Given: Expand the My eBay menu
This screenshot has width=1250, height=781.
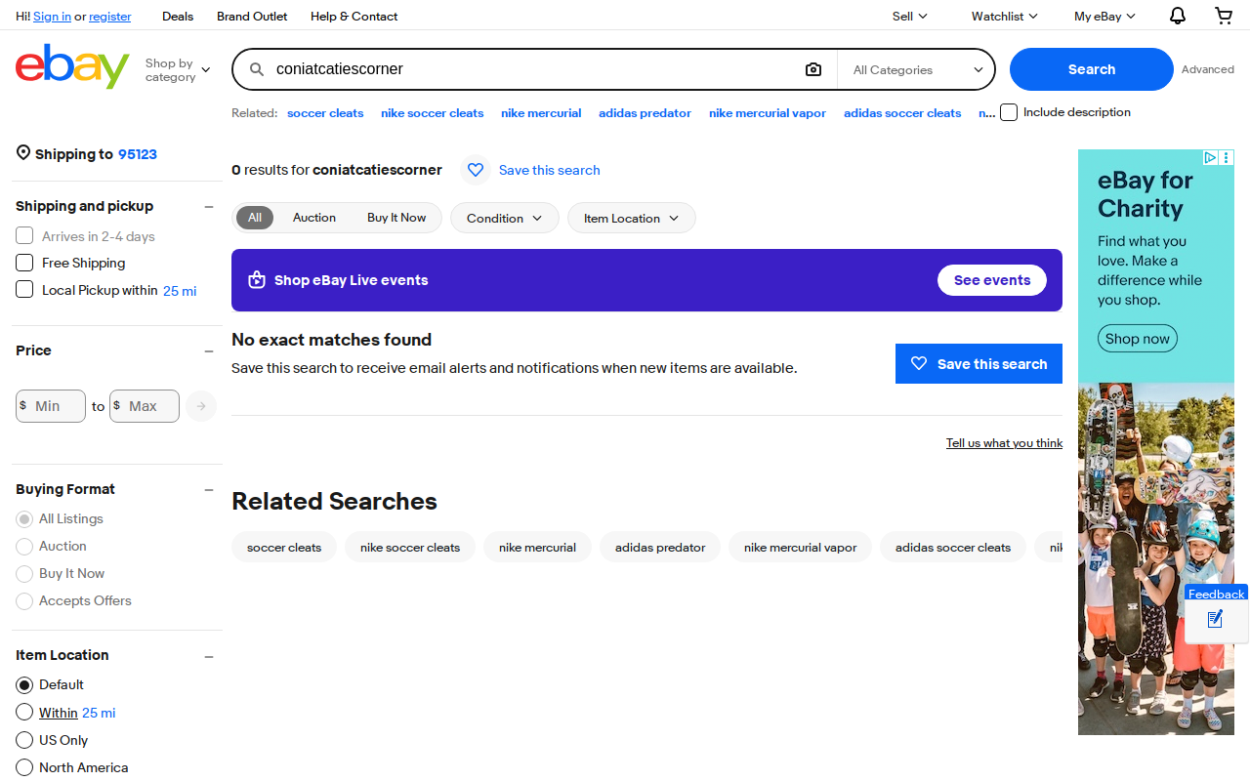Looking at the screenshot, I should [x=1105, y=16].
